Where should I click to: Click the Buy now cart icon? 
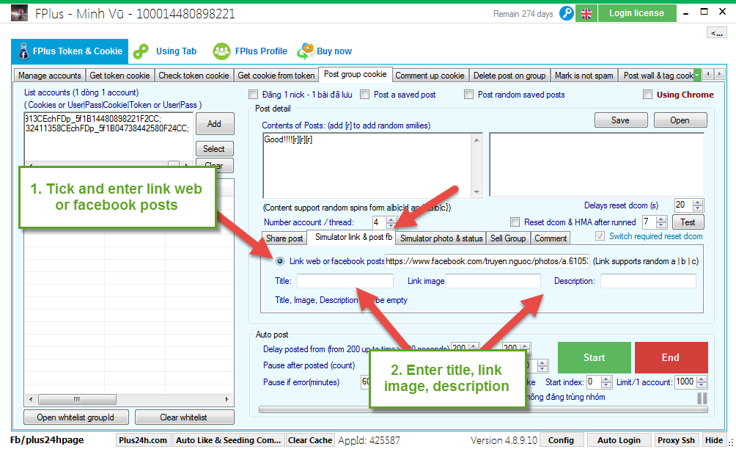[306, 51]
